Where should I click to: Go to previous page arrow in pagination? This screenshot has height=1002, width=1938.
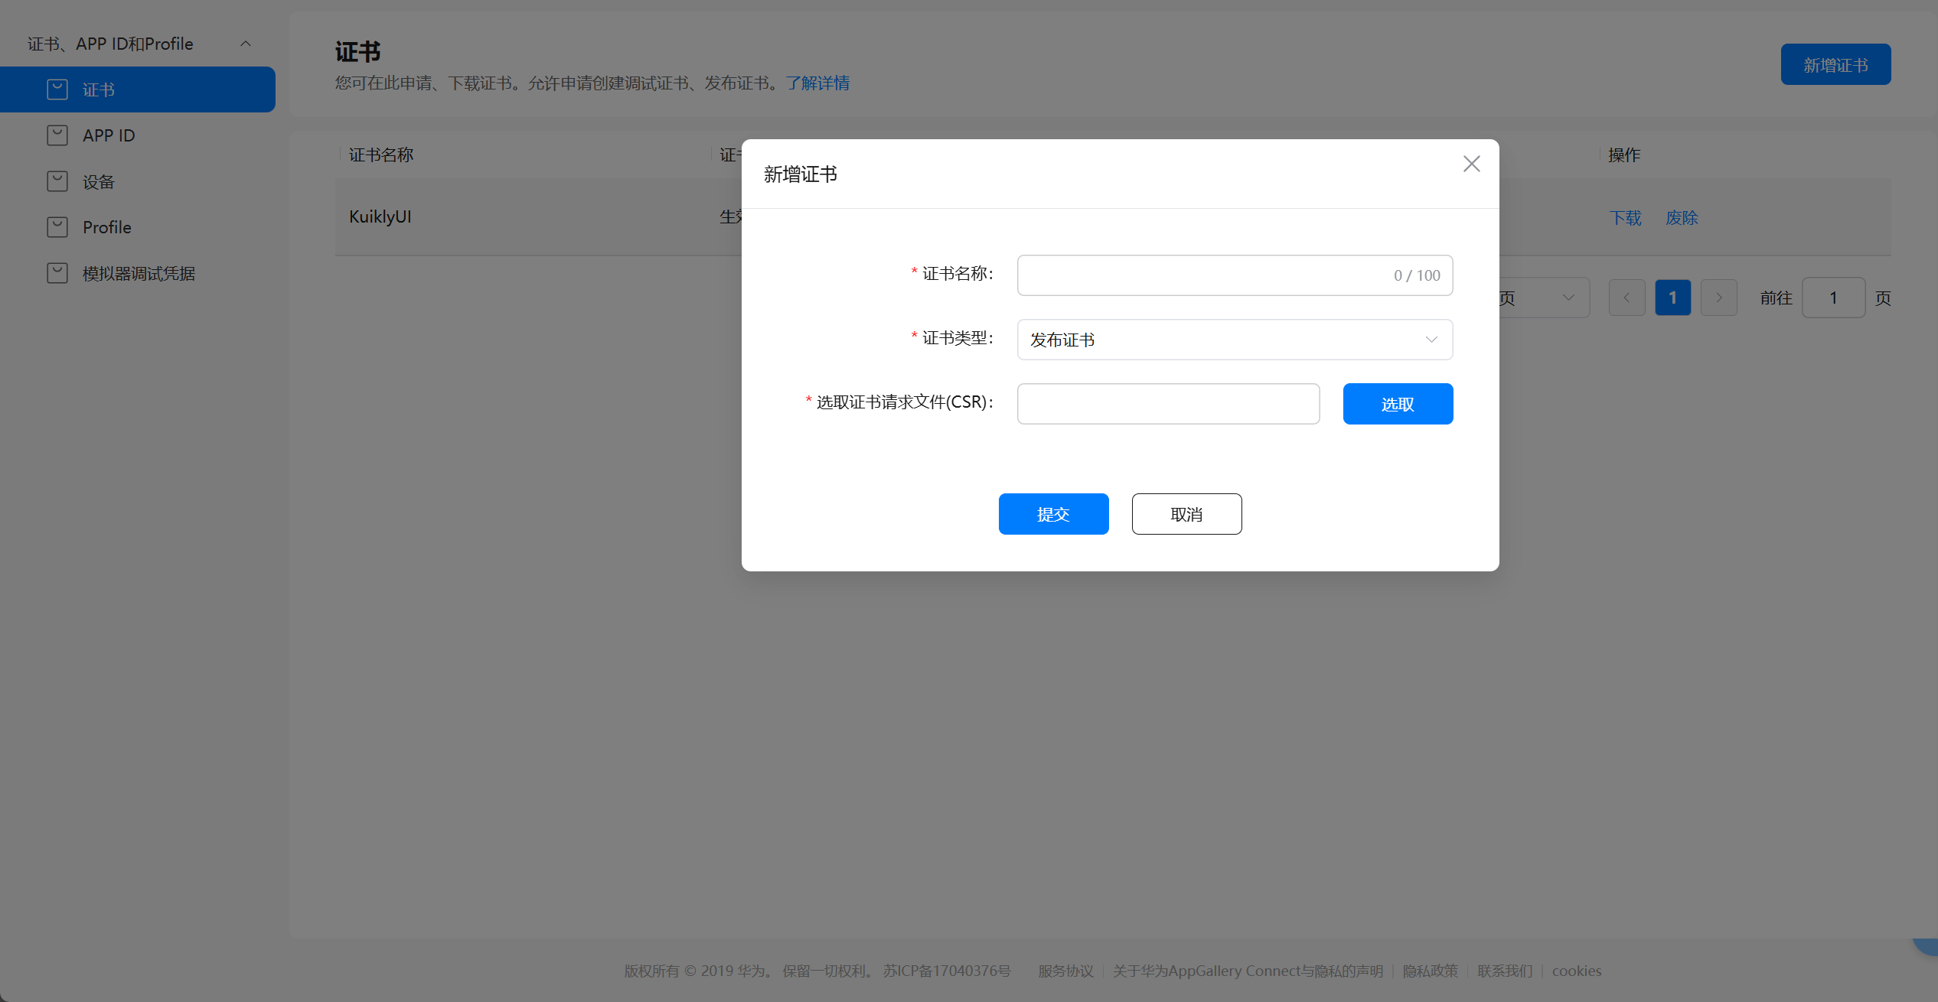coord(1626,298)
